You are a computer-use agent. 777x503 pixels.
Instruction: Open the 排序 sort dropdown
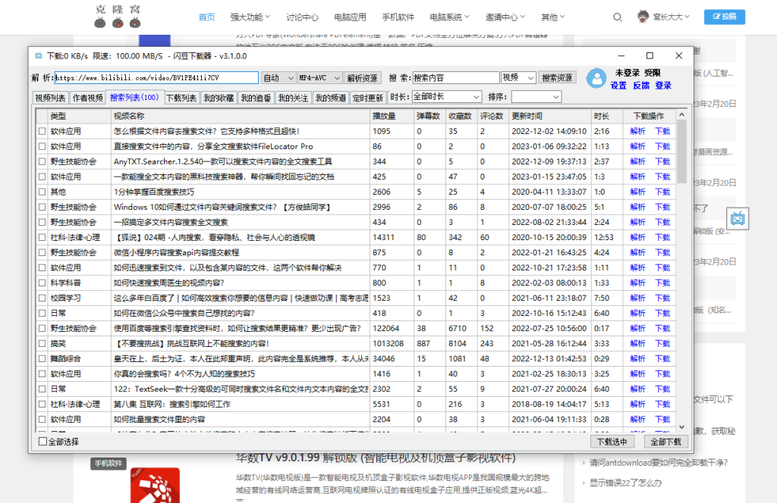[536, 97]
